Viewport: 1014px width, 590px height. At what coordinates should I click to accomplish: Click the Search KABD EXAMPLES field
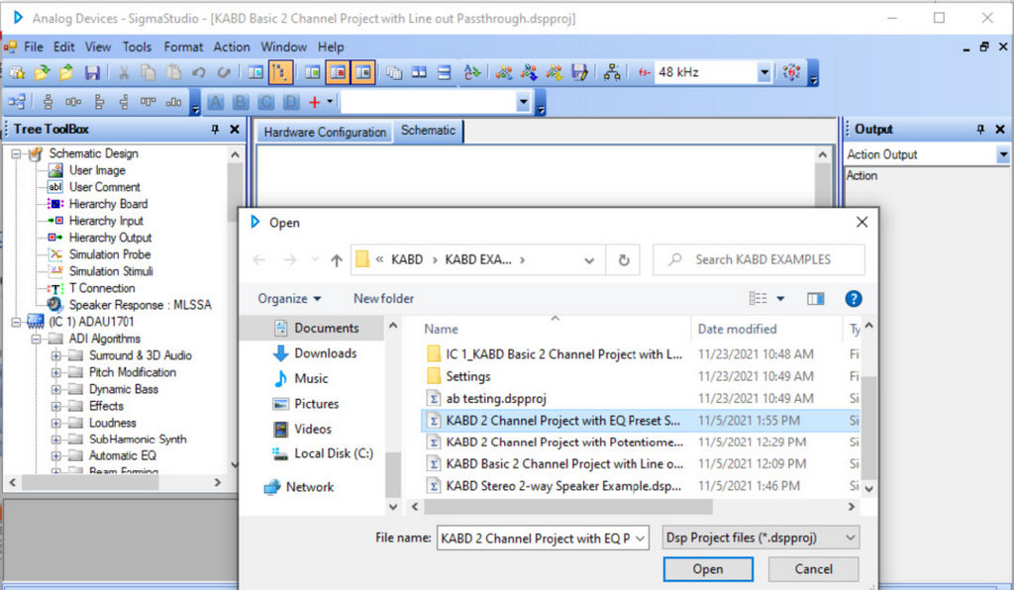coord(758,259)
